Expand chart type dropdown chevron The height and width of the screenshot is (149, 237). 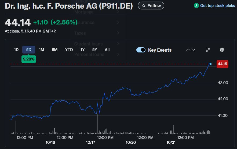tap(194, 50)
